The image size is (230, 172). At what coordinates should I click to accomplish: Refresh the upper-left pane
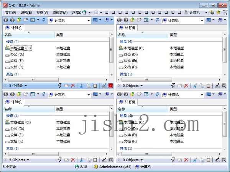click(44, 20)
